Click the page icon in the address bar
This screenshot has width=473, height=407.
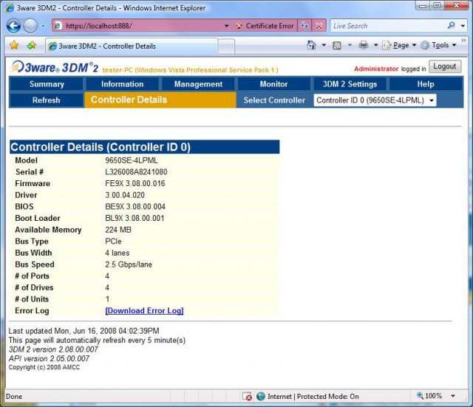coord(58,26)
